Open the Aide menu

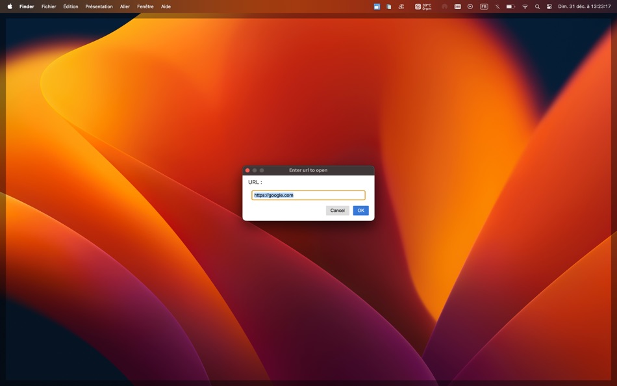pyautogui.click(x=166, y=6)
